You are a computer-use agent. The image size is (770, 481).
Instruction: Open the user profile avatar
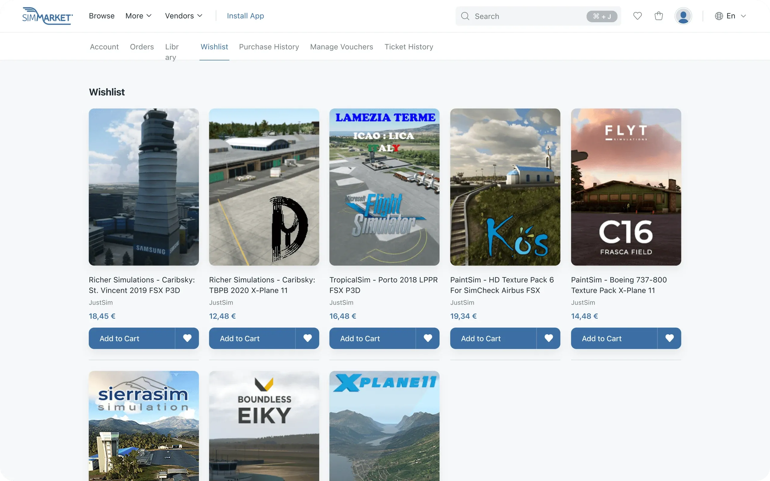[683, 16]
